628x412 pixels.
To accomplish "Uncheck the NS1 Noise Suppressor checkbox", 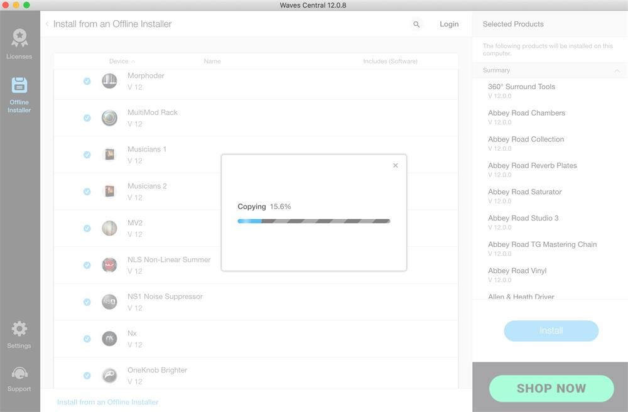I will coord(87,302).
